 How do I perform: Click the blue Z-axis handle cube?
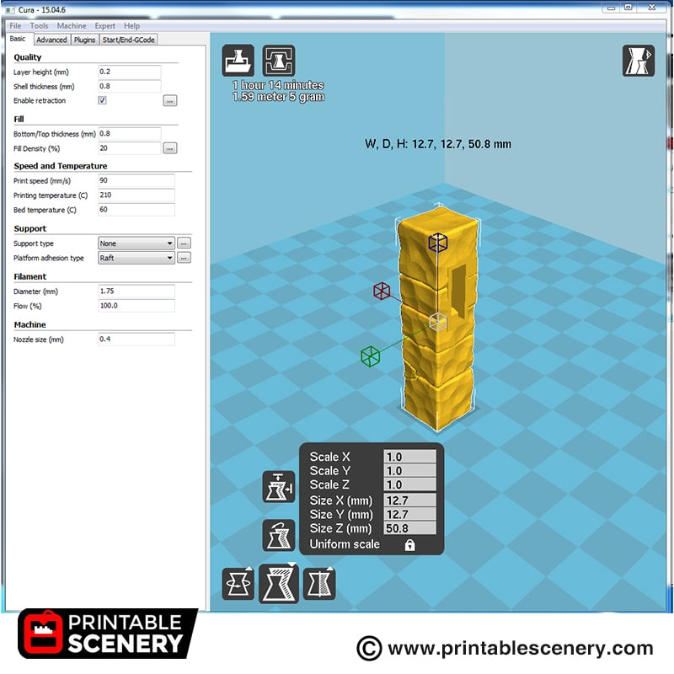click(438, 243)
